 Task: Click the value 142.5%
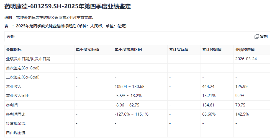pos(242,114)
